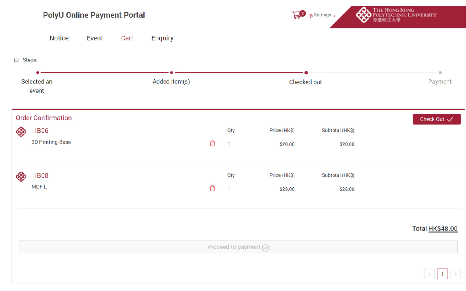The height and width of the screenshot is (291, 466).
Task: Collapse the Steps section
Action: (x=16, y=59)
